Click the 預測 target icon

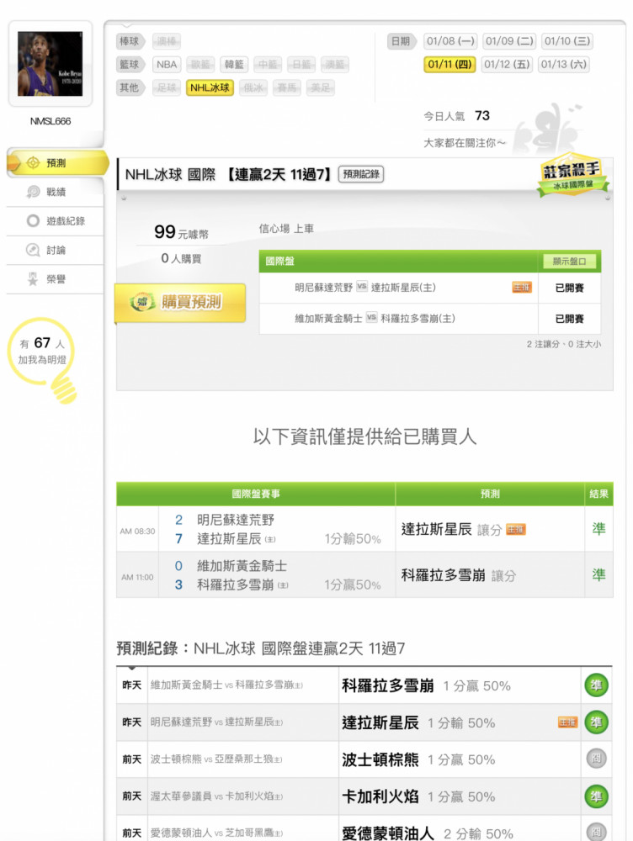tap(33, 162)
